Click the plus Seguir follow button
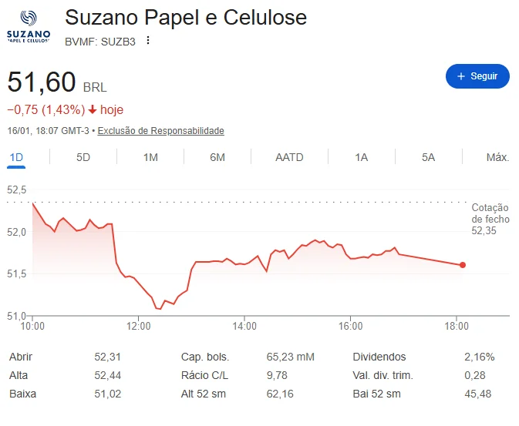This screenshot has height=426, width=519. pos(477,76)
